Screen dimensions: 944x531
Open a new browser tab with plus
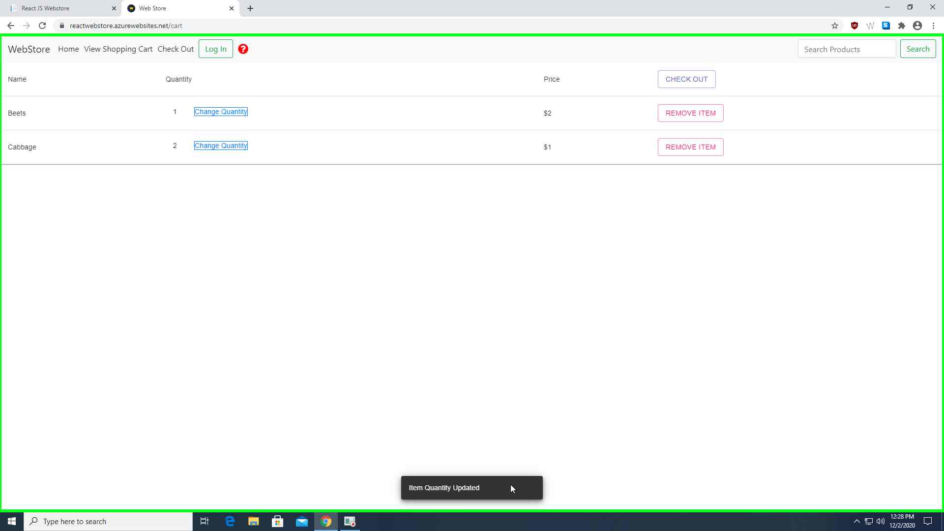click(x=250, y=8)
